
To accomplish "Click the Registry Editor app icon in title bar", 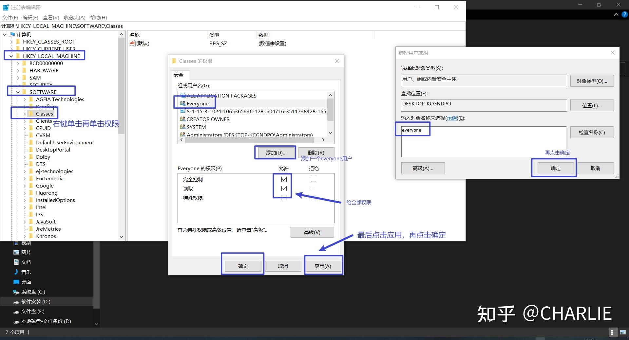I will point(6,7).
